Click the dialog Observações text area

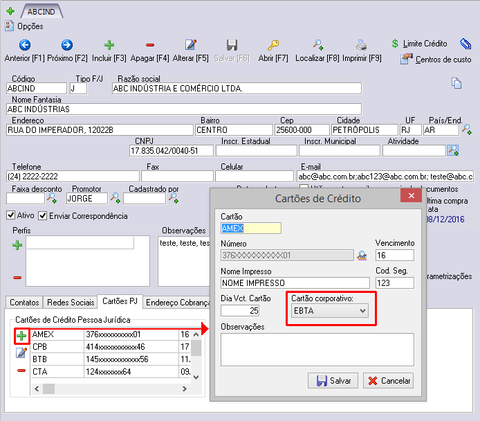tap(317, 350)
